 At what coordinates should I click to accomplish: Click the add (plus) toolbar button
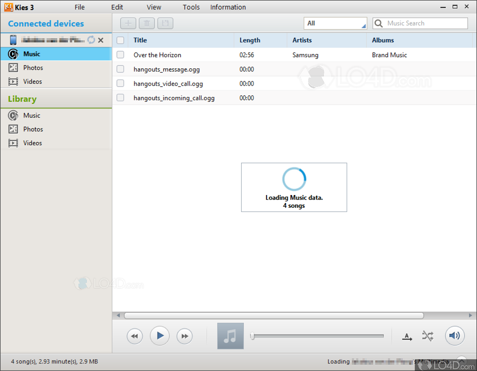[x=128, y=23]
